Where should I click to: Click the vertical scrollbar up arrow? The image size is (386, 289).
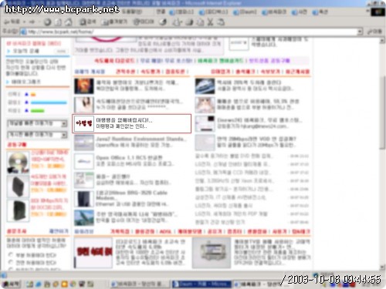382,40
